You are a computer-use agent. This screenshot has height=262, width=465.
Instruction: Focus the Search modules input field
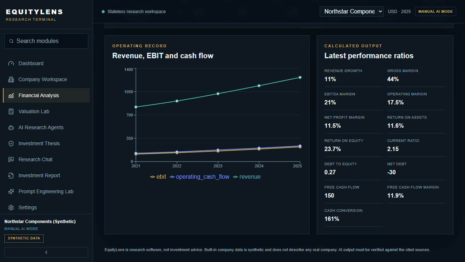point(46,41)
